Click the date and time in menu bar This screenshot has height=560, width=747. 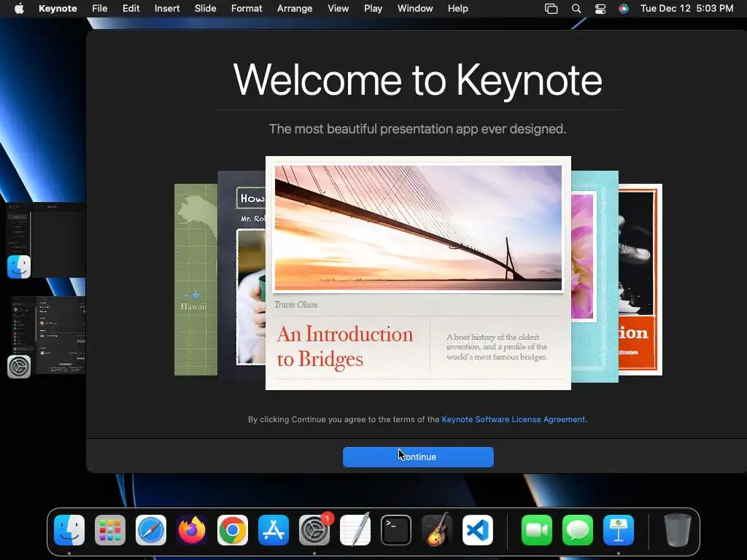(686, 9)
